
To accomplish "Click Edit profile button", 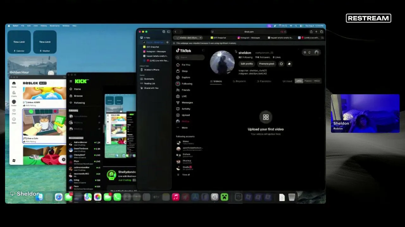I will [247, 64].
